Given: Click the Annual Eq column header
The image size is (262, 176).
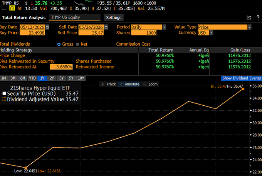Looking at the screenshot, I should [199, 50].
